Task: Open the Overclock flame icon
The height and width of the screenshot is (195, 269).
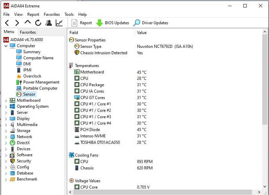Action: 19,76
